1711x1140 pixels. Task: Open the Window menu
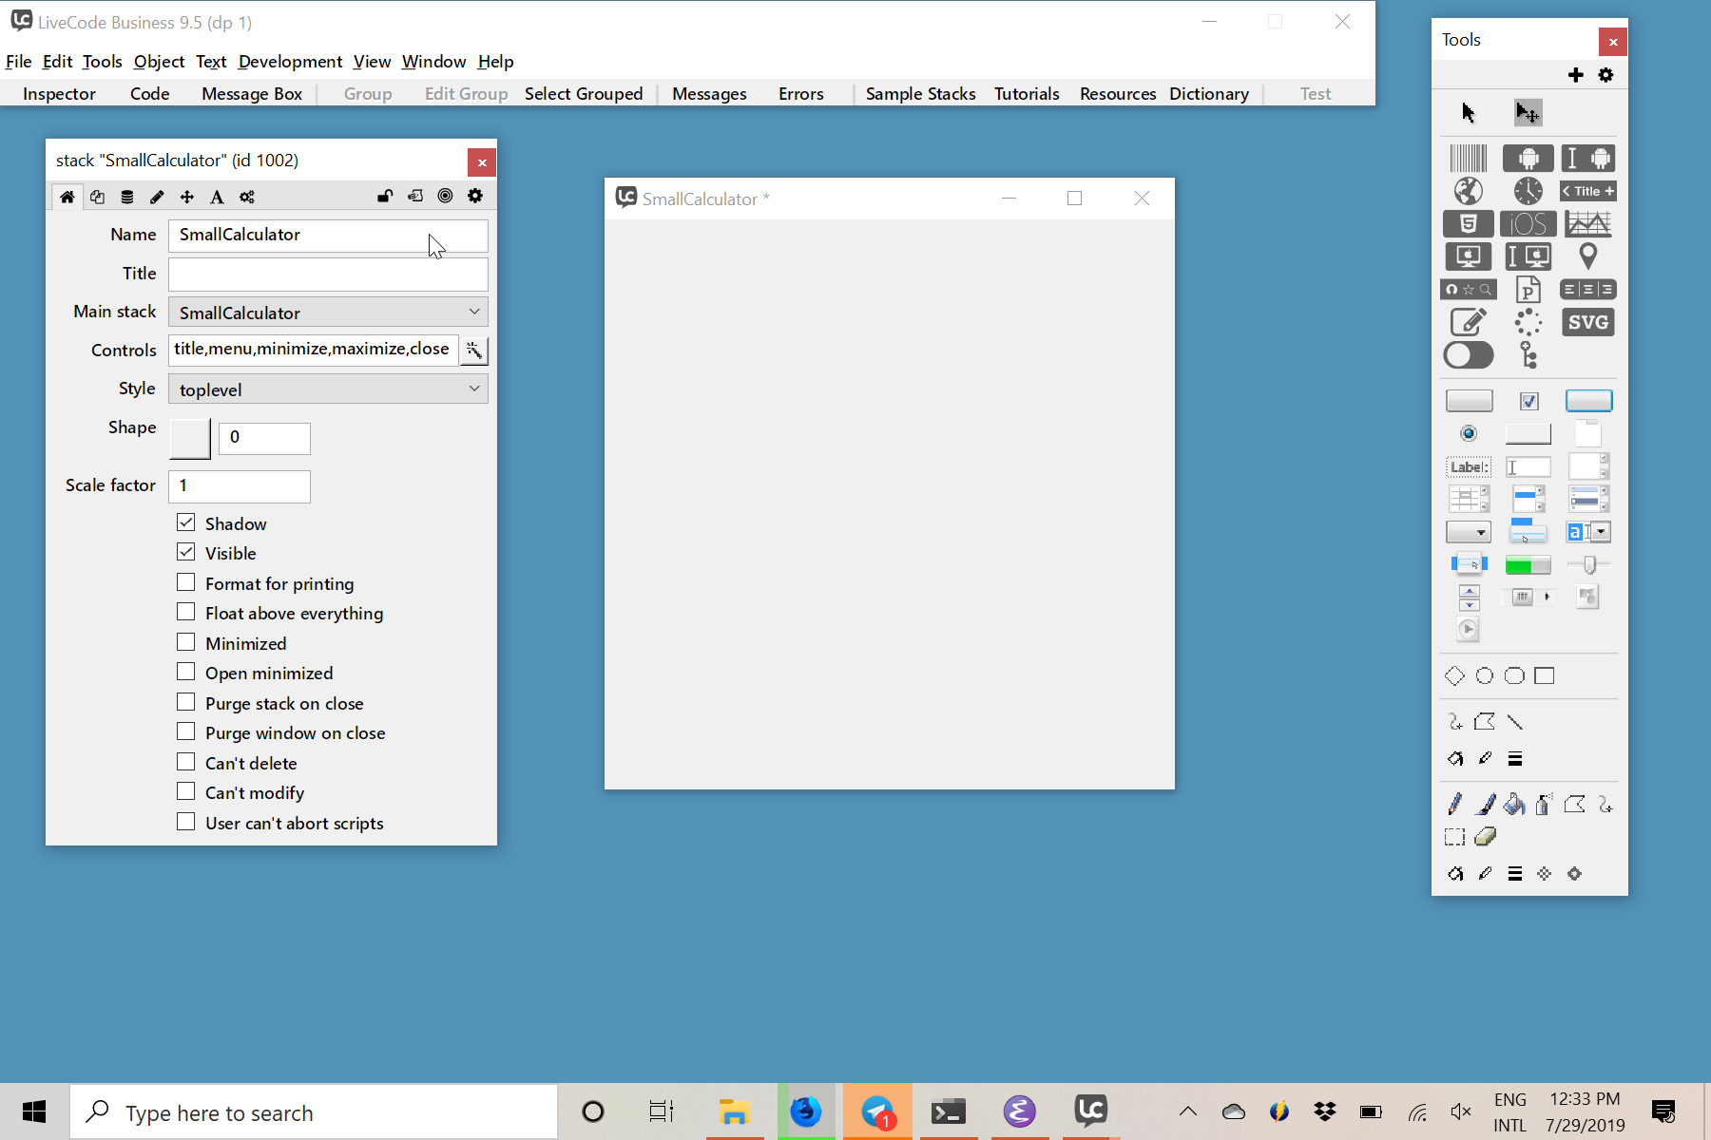(433, 62)
